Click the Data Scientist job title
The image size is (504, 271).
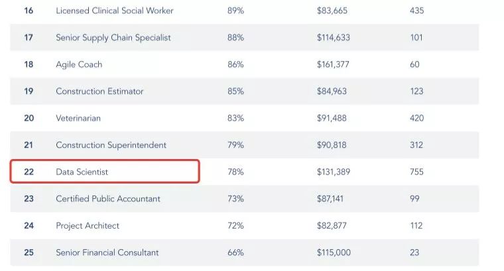pyautogui.click(x=82, y=172)
